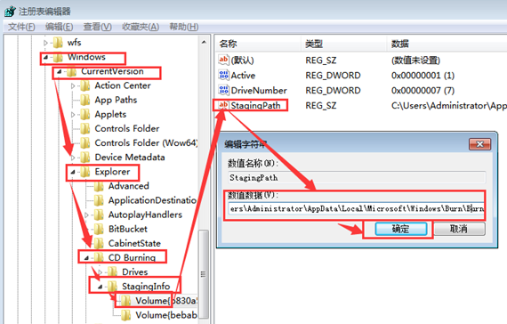Open the 文件(F) menu

click(21, 27)
